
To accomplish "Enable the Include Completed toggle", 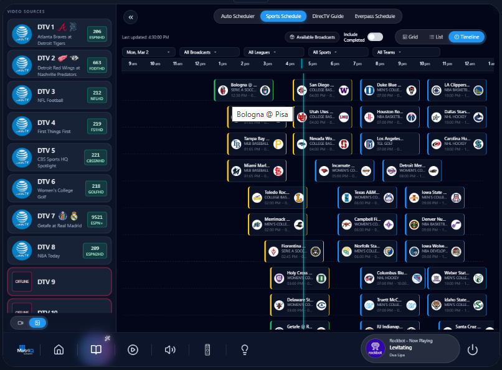I will (x=374, y=37).
